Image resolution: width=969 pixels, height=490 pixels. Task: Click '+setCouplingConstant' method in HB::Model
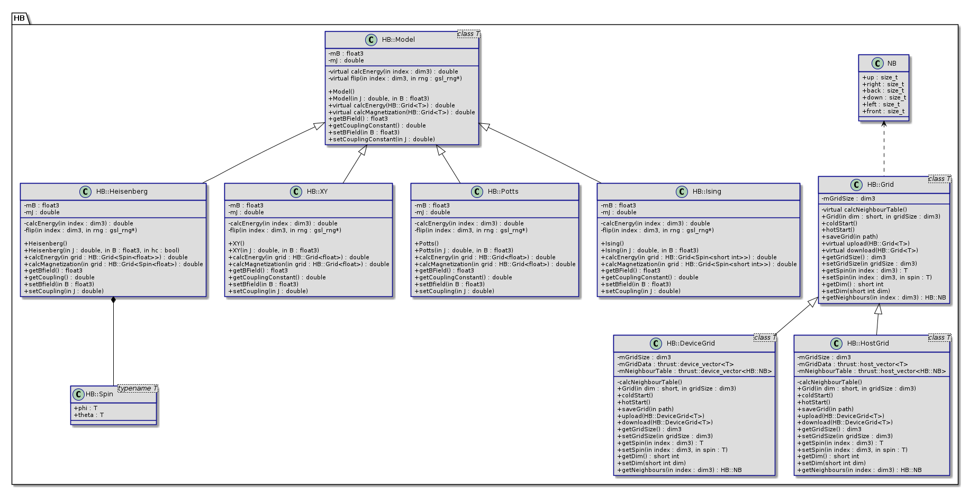382,139
